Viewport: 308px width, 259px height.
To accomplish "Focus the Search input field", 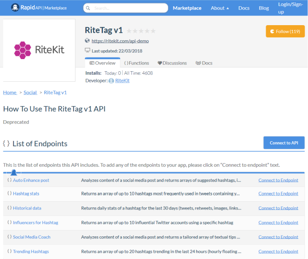I will click(x=126, y=8).
